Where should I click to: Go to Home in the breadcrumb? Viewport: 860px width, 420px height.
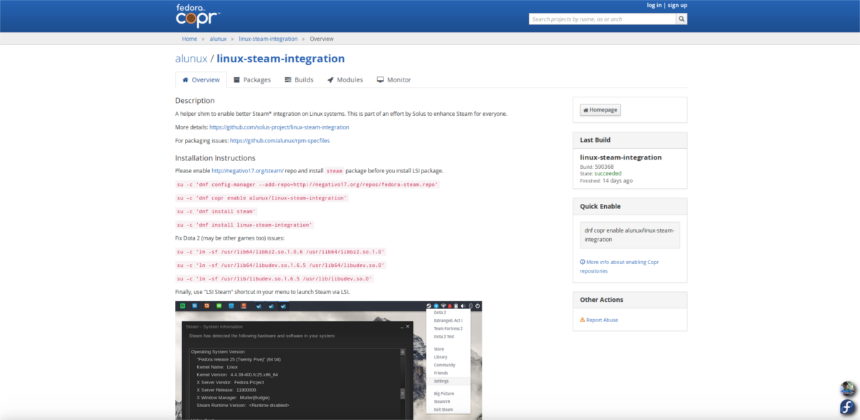pyautogui.click(x=189, y=39)
